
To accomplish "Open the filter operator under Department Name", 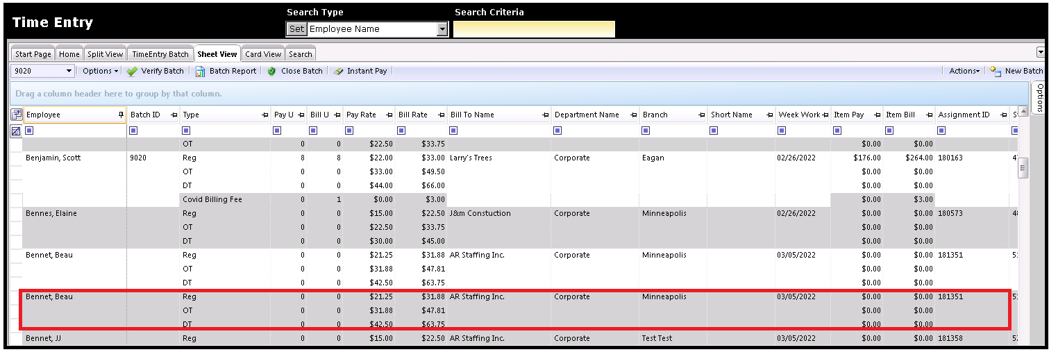I will 557,131.
